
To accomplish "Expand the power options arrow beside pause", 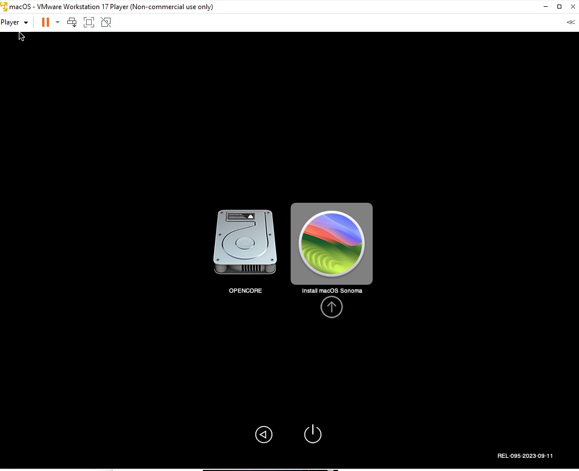I will tap(57, 22).
